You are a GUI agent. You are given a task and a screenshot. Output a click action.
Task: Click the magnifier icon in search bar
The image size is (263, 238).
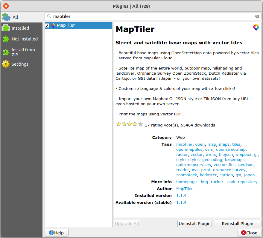49,16
